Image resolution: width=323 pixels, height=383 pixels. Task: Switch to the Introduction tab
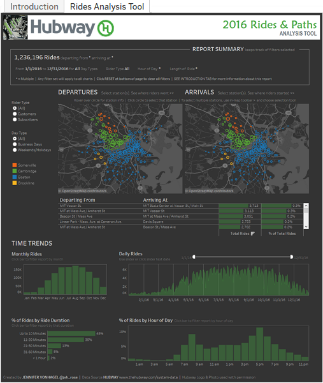pos(34,6)
